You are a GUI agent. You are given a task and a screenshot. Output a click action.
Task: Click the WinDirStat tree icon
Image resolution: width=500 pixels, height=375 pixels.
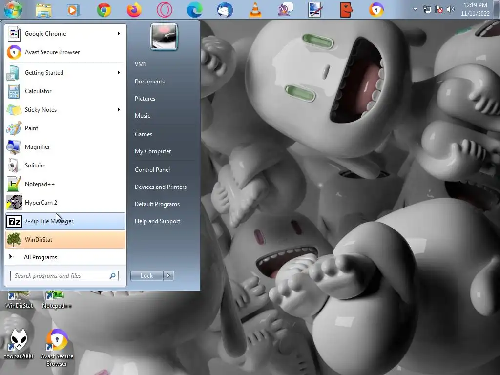[14, 240]
